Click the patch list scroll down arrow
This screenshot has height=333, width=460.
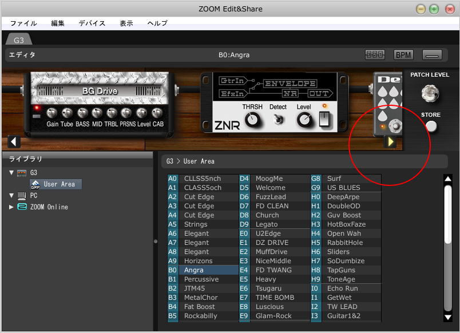point(447,317)
